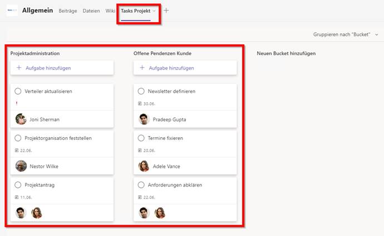Open Gruppieren nach "Bucket" dropdown
384x236 pixels.
click(346, 34)
